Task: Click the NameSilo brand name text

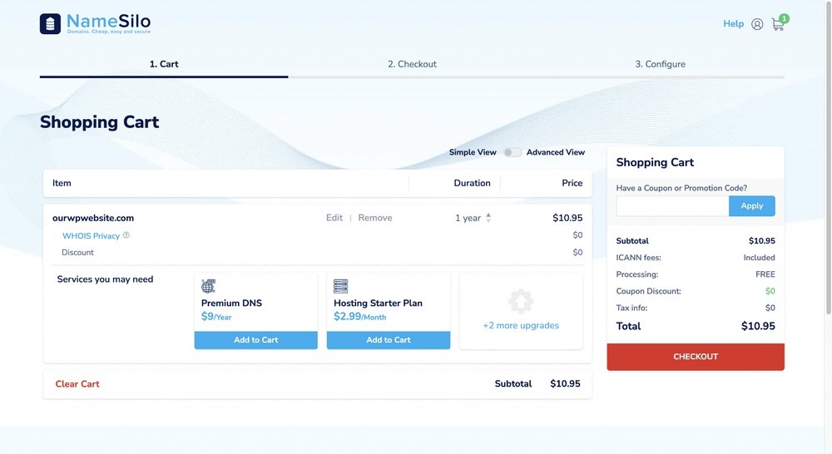Action: point(109,22)
